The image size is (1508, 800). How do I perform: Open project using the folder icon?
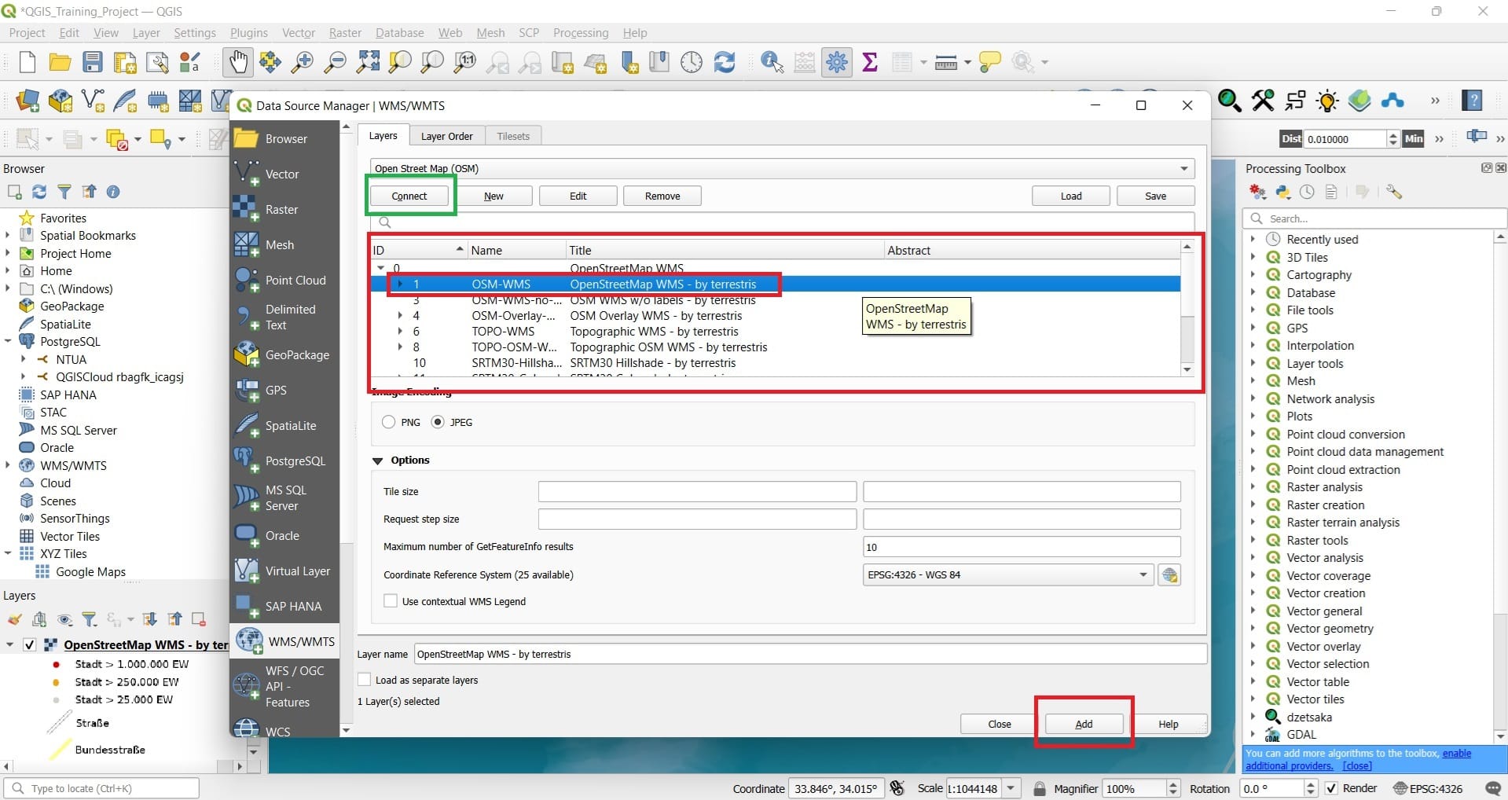pyautogui.click(x=60, y=62)
